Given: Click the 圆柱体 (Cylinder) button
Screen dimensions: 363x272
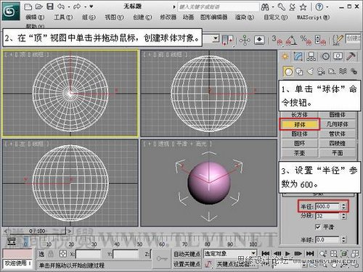Looking at the screenshot, I should pos(299,133).
